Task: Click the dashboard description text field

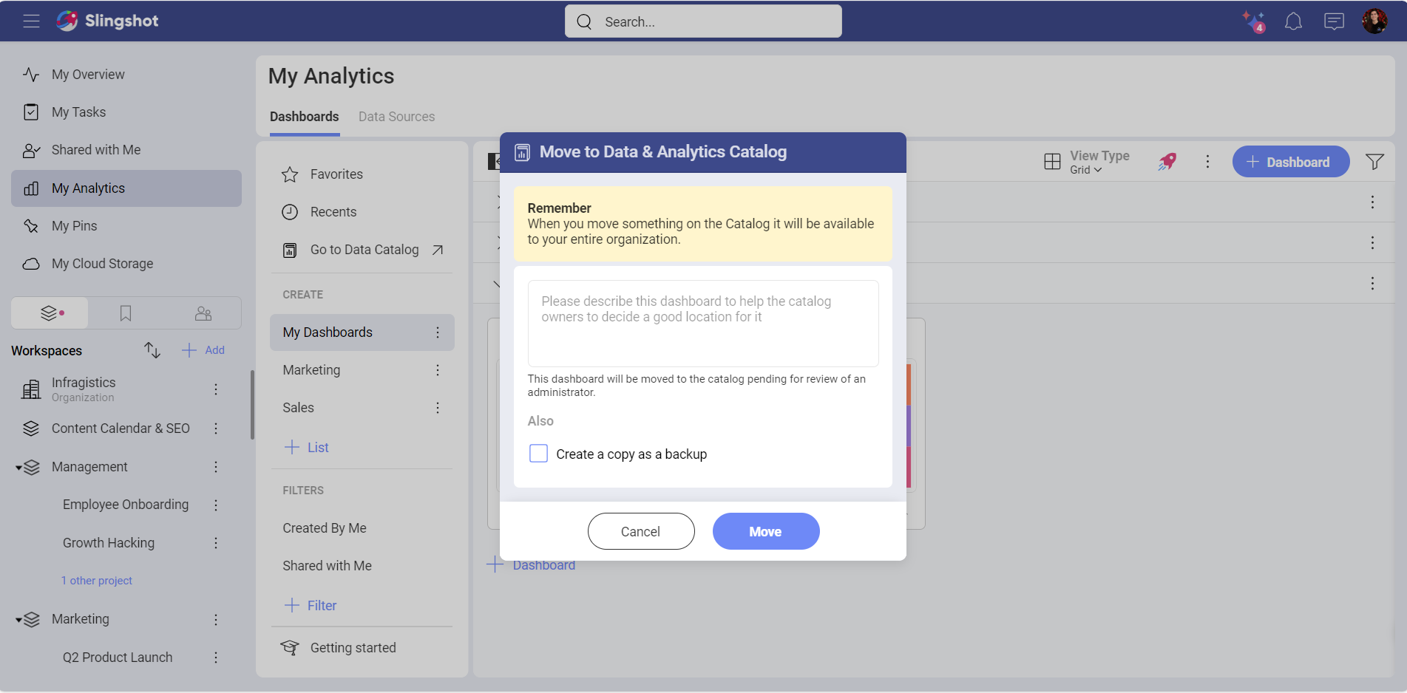Action: [703, 324]
